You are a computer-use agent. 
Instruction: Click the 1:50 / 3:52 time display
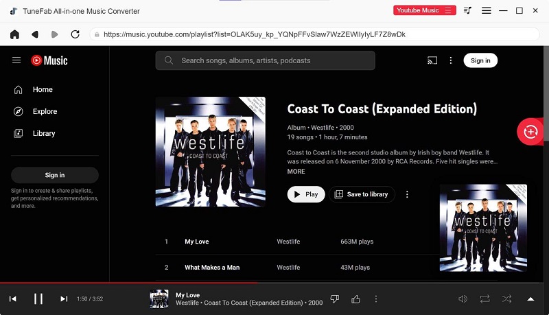(x=90, y=299)
